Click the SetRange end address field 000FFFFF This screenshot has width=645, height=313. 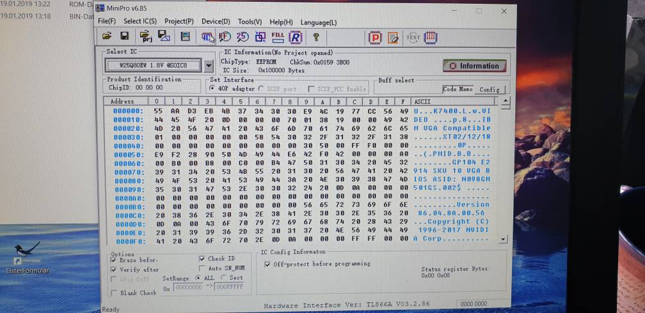228,287
